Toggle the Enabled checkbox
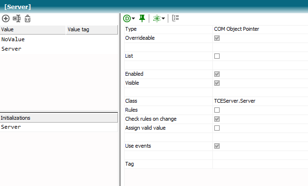Screen dimensions: 308x186 tap(217, 74)
